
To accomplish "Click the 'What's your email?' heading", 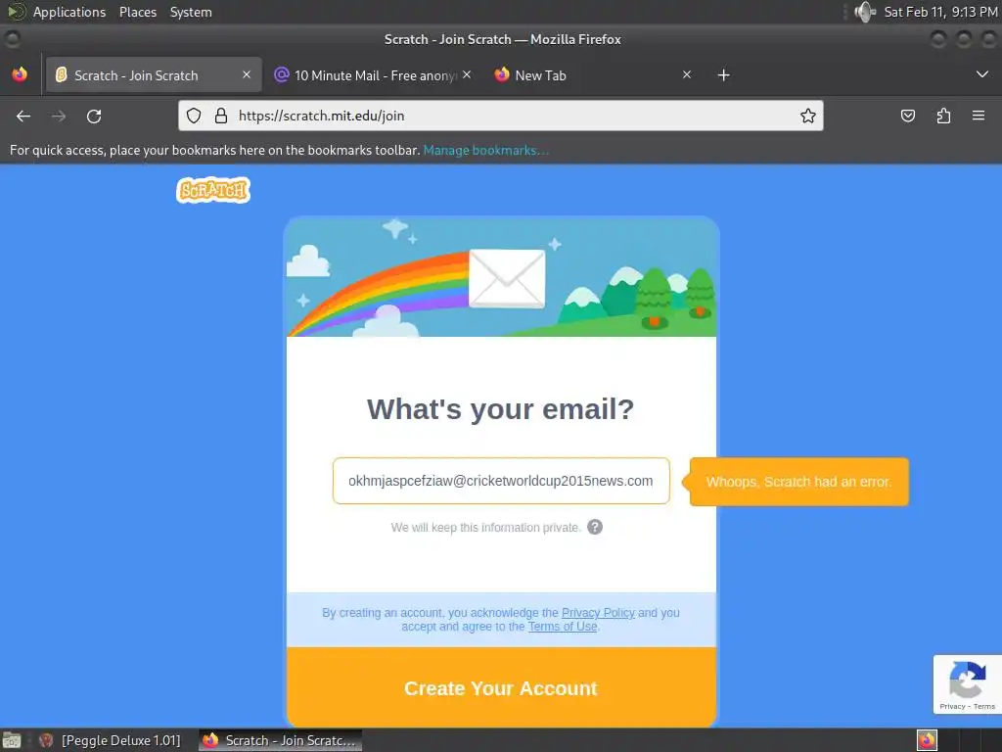I will [x=500, y=408].
